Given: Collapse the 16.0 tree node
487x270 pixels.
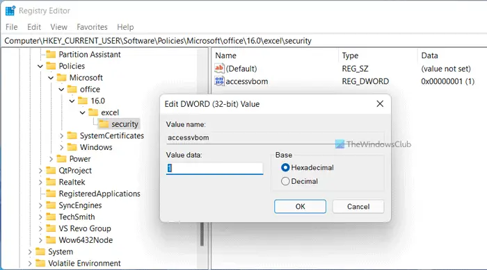Looking at the screenshot, I should [x=72, y=101].
